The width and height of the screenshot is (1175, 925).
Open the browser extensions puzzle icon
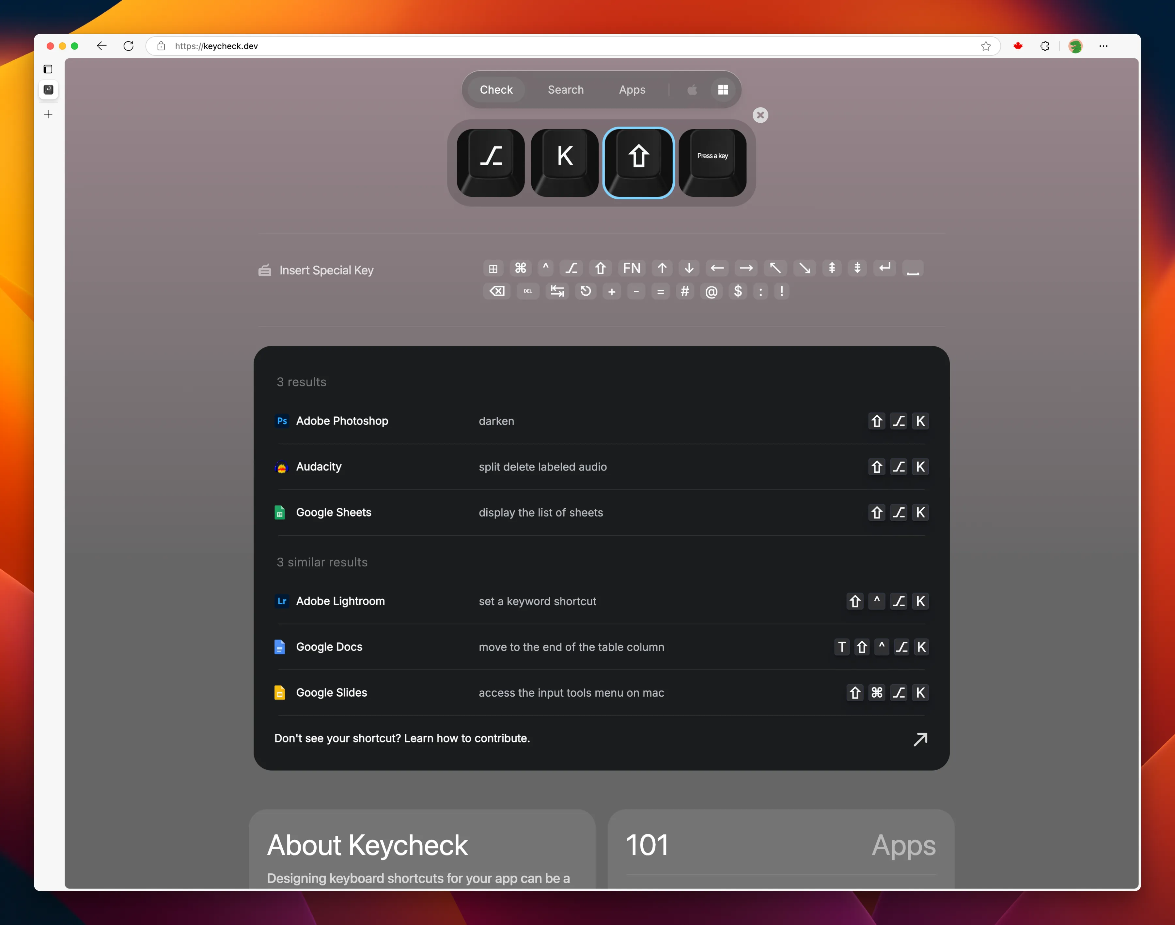(1045, 46)
